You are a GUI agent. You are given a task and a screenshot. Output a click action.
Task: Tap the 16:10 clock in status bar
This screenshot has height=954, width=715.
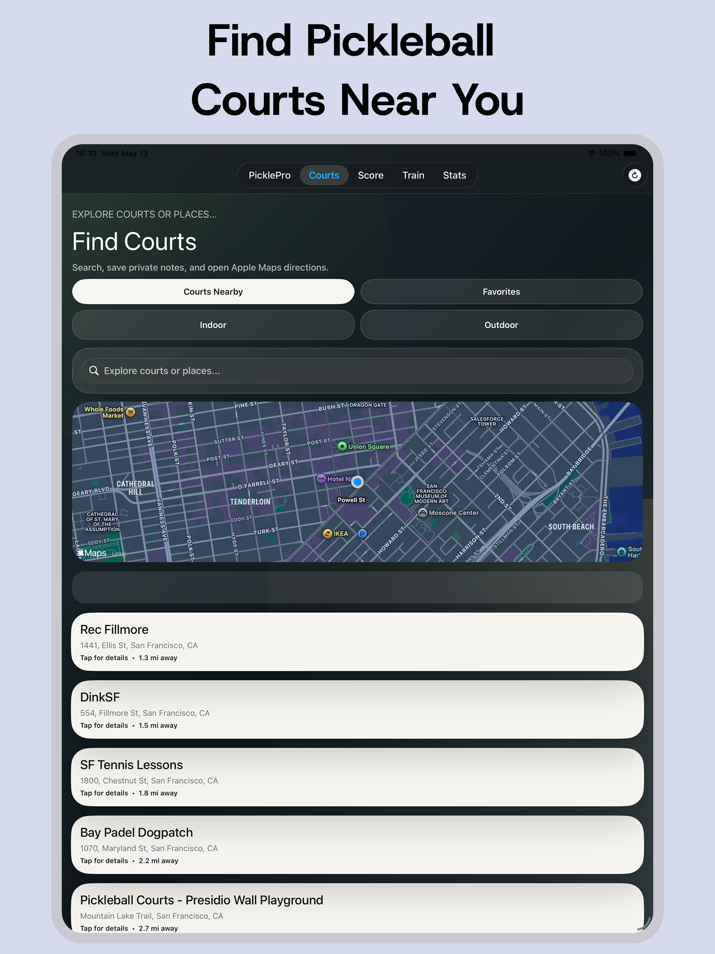86,153
